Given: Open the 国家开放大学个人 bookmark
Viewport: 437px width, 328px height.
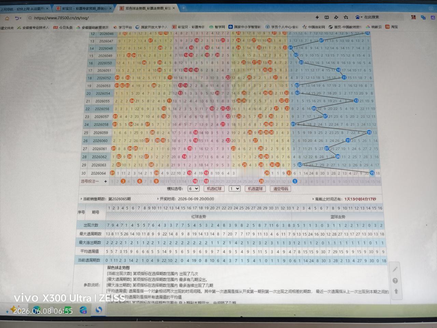Looking at the screenshot, I should pyautogui.click(x=151, y=27).
